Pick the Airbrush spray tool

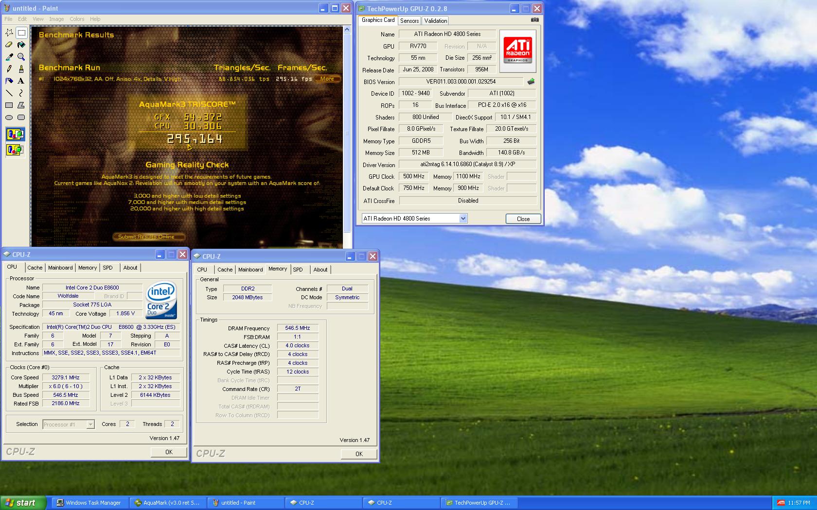tap(9, 81)
